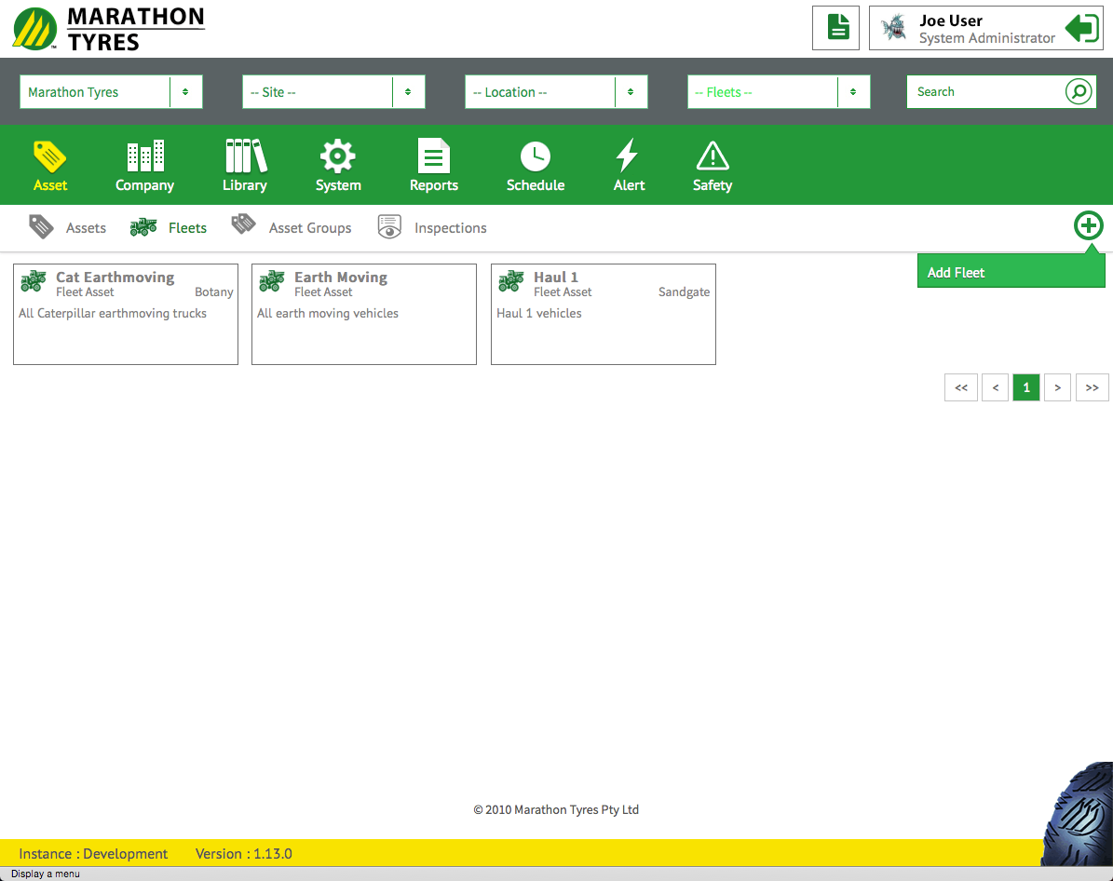The width and height of the screenshot is (1113, 881).
Task: Open the Safety warning triangle icon
Action: pyautogui.click(x=712, y=156)
